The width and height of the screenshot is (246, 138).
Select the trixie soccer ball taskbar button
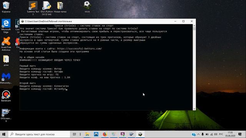click(x=140, y=134)
